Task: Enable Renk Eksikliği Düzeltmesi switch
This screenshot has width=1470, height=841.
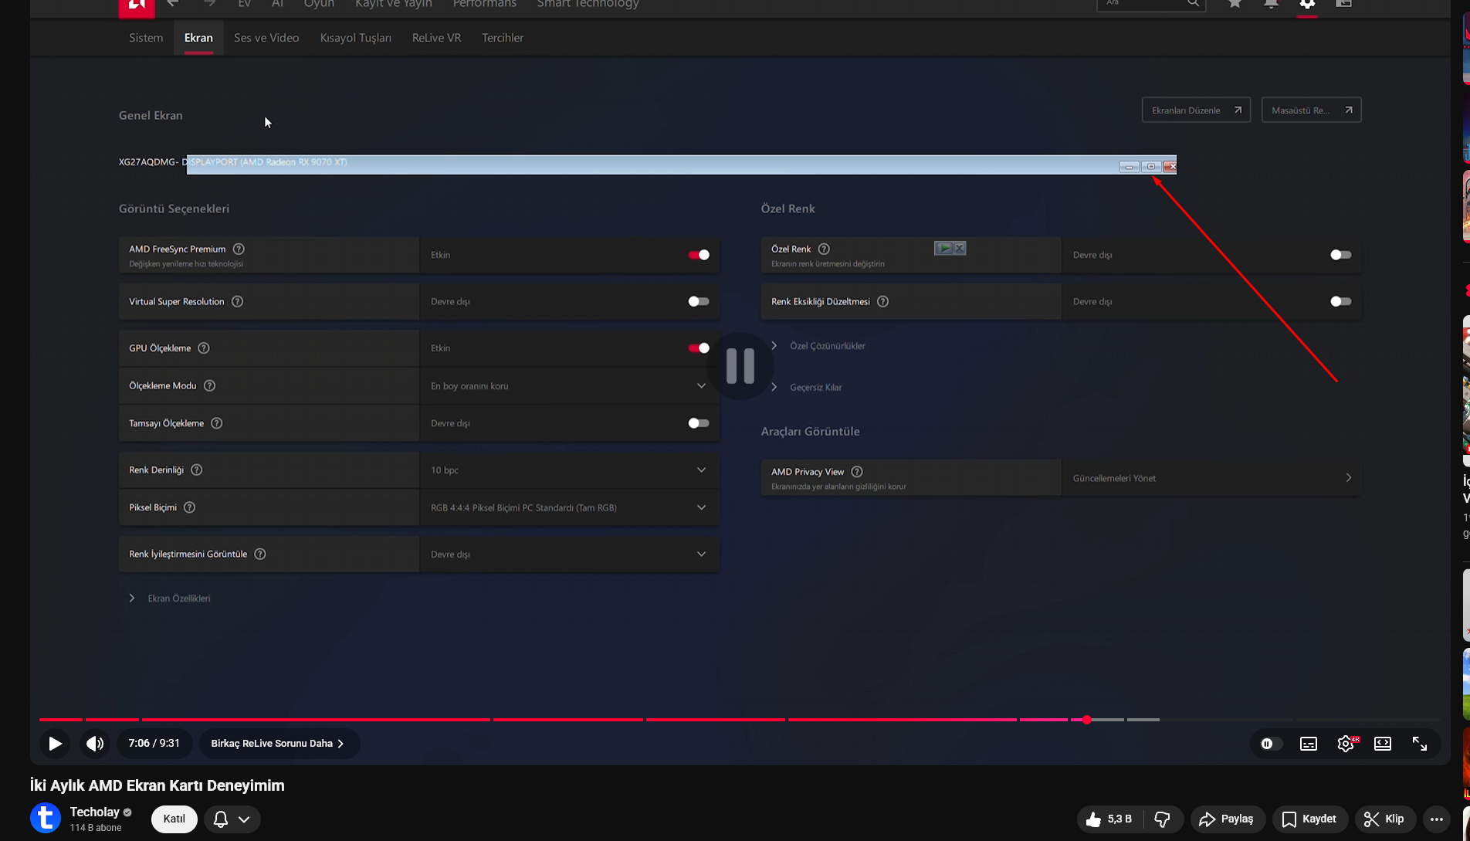Action: click(x=1341, y=301)
